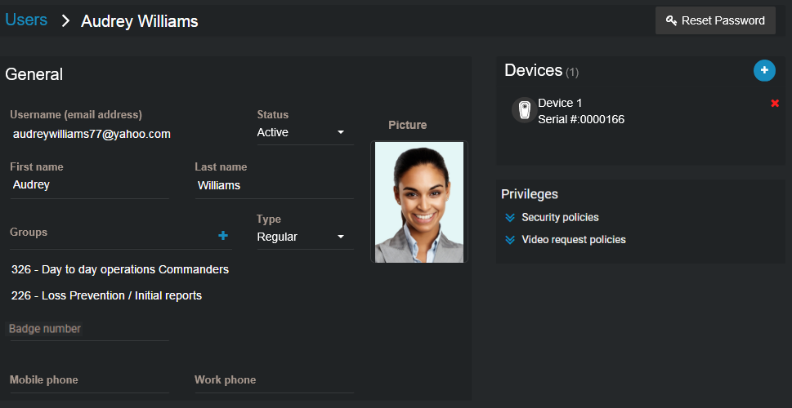Expand Video request policies chevron

[510, 240]
